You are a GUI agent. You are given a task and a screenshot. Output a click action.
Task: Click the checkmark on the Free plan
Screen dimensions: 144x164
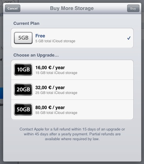tap(129, 38)
